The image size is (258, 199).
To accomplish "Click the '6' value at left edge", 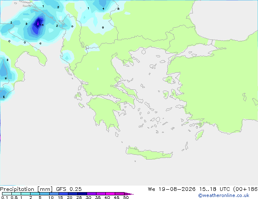I will pos(4,97).
